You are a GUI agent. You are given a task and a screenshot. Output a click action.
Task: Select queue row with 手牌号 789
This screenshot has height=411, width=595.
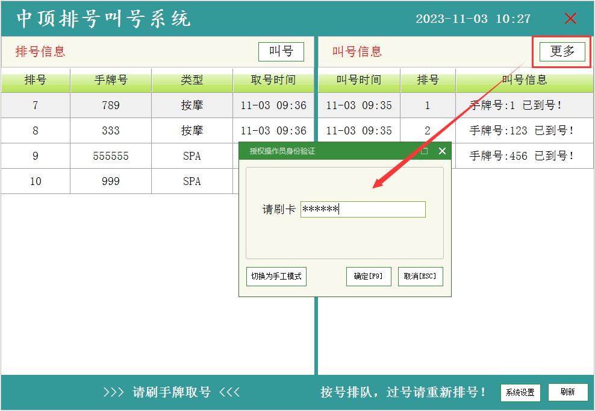click(x=157, y=105)
